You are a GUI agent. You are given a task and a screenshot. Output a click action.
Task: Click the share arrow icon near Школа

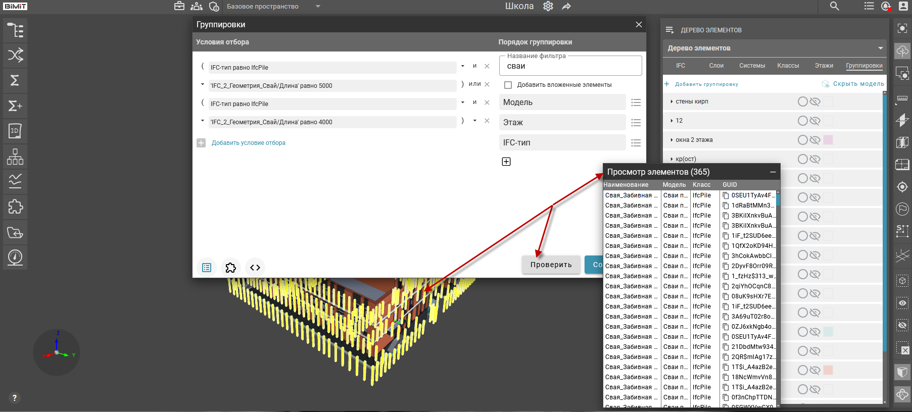point(566,6)
